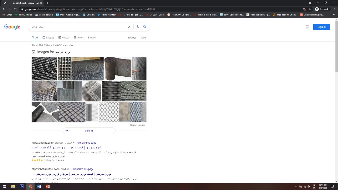
Task: Click Translate this page for ahanito.com
Action: pyautogui.click(x=85, y=143)
